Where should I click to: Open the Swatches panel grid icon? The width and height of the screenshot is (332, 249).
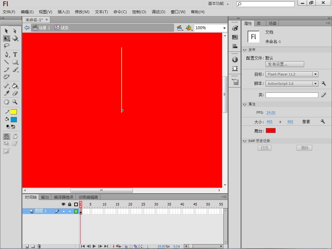point(235,37)
